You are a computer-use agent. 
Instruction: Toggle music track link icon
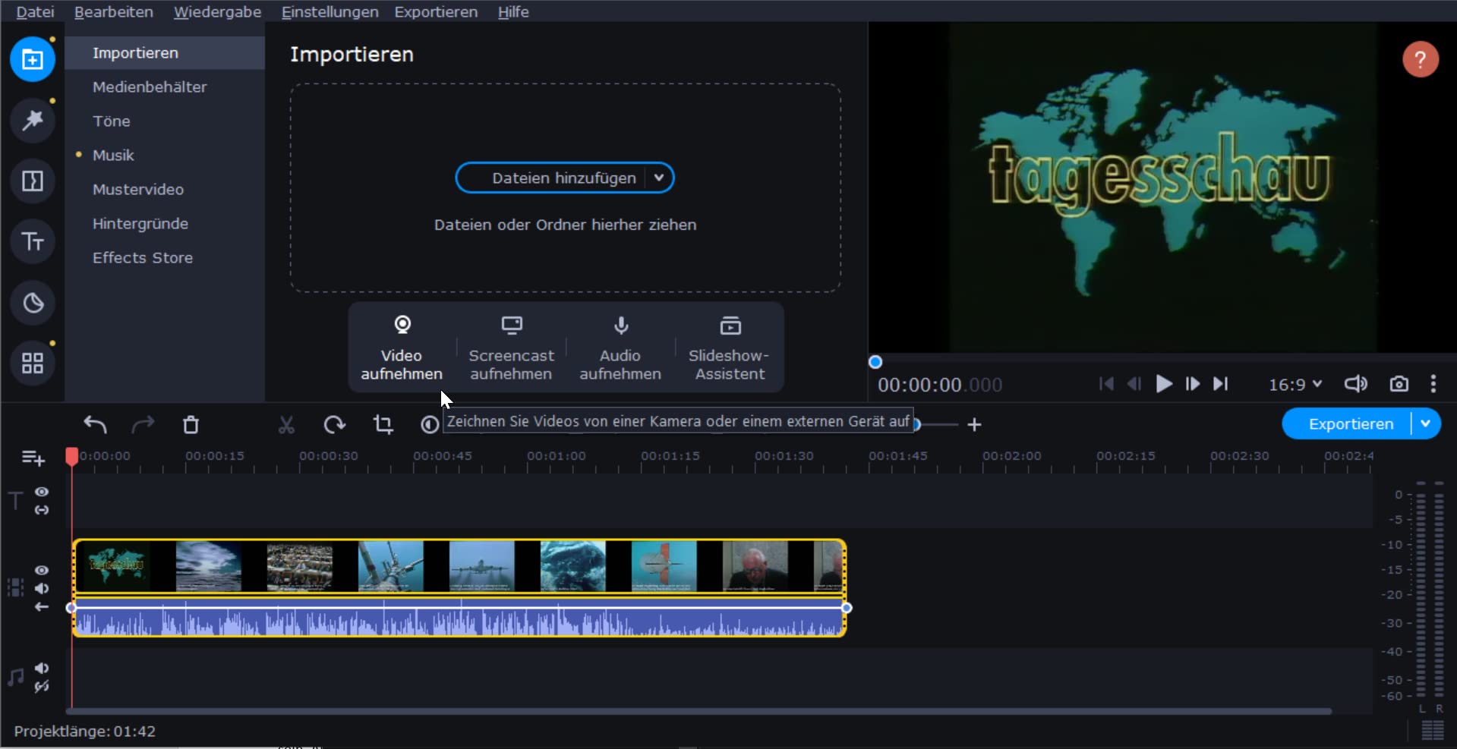[42, 687]
